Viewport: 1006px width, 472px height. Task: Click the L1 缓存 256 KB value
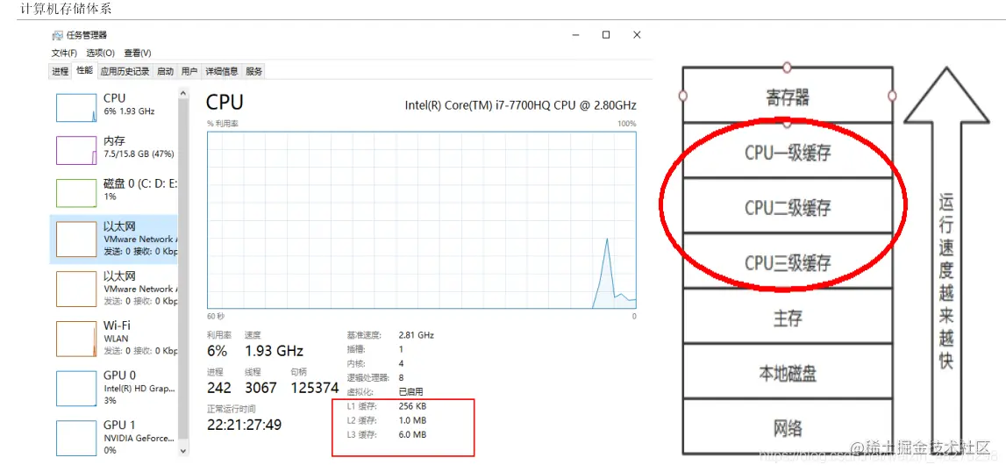pyautogui.click(x=412, y=406)
